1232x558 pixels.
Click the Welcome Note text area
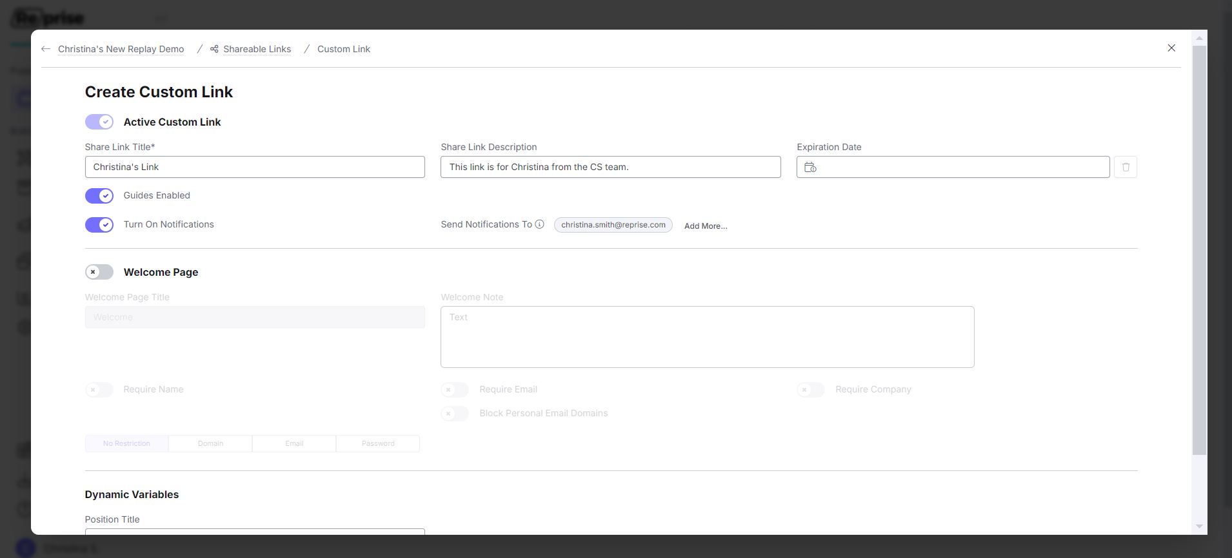707,337
